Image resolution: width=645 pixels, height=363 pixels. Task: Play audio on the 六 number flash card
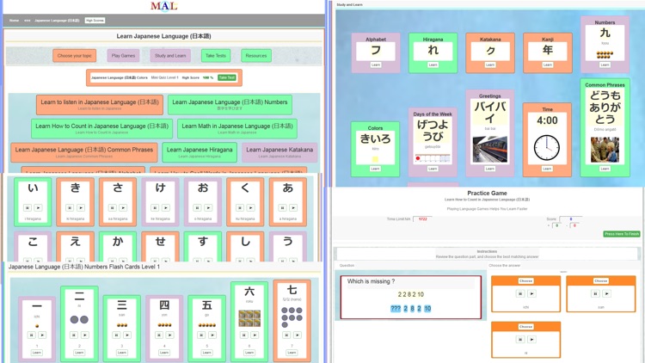pos(255,335)
